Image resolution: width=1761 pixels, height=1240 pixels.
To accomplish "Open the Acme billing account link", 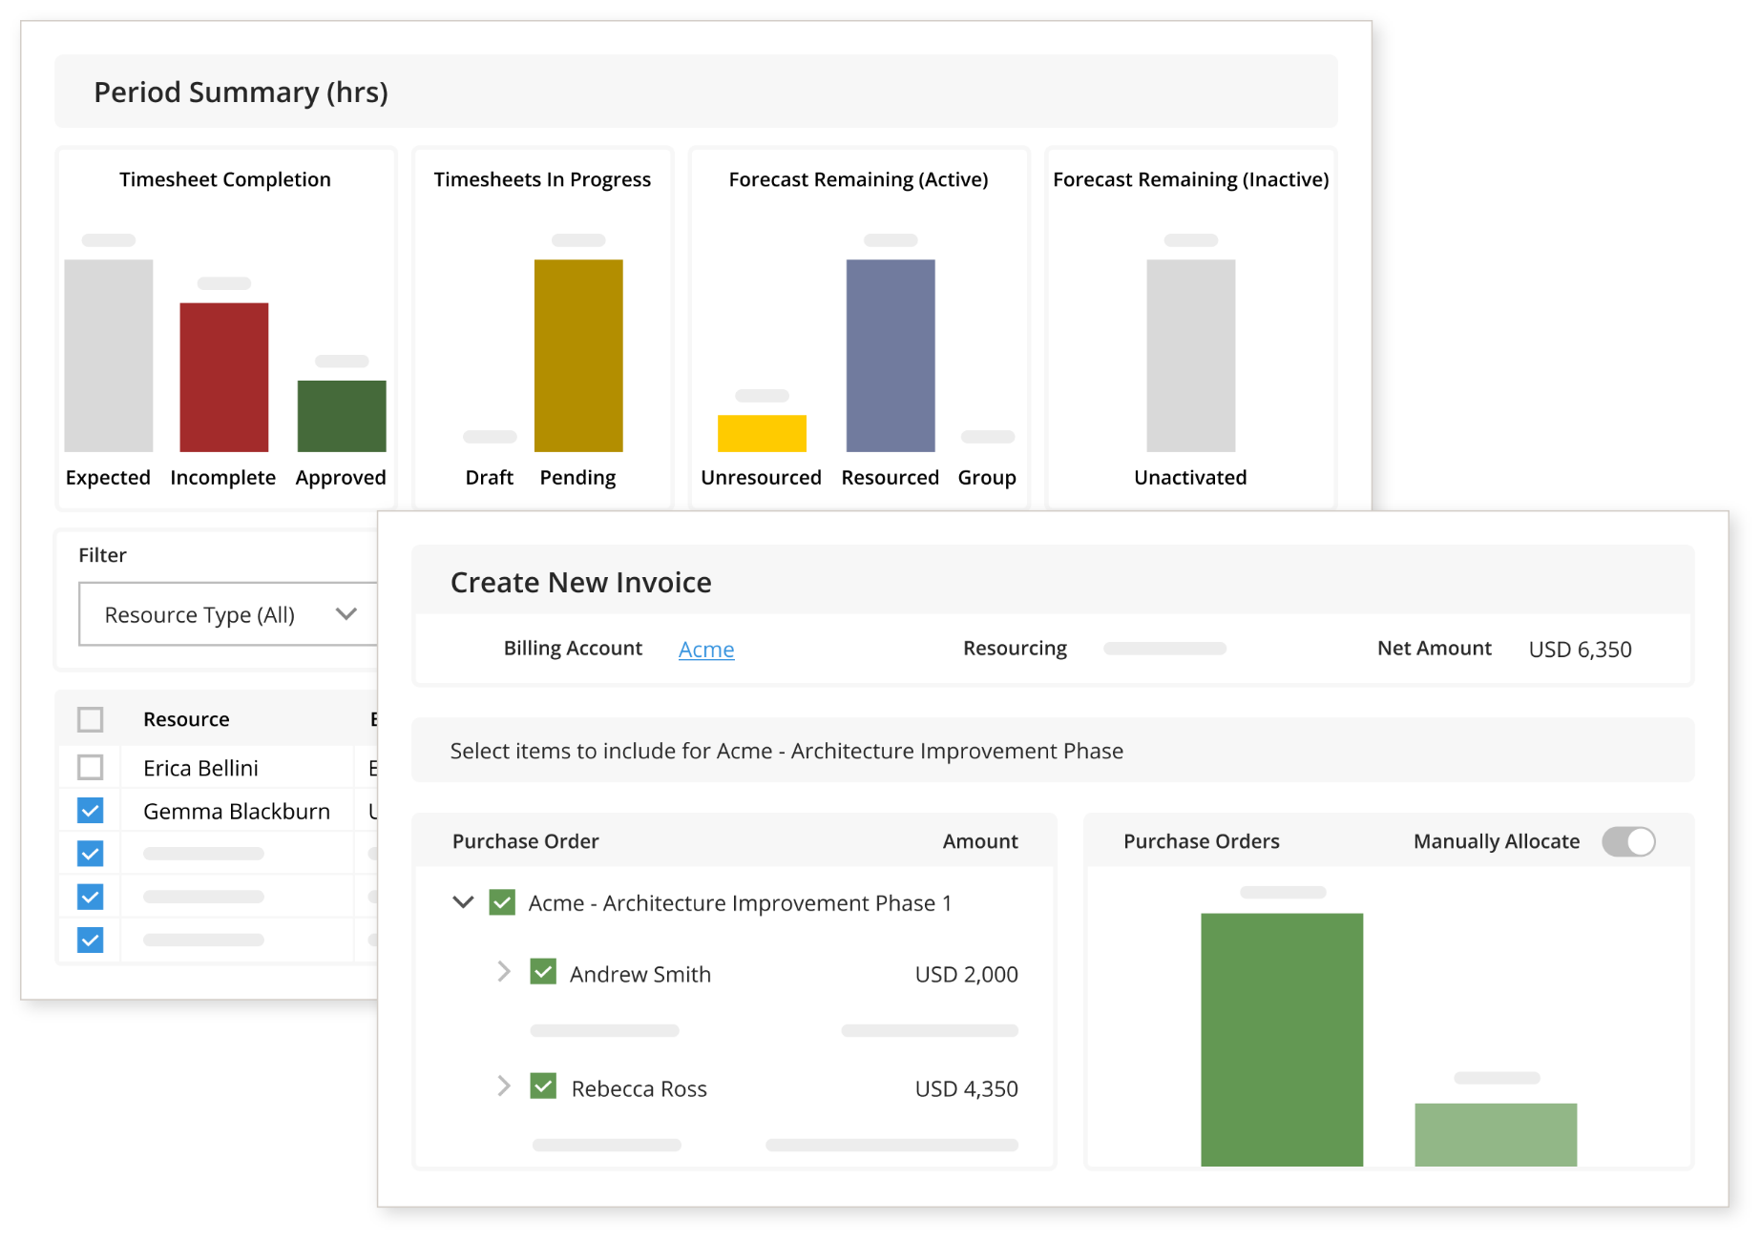I will (706, 650).
